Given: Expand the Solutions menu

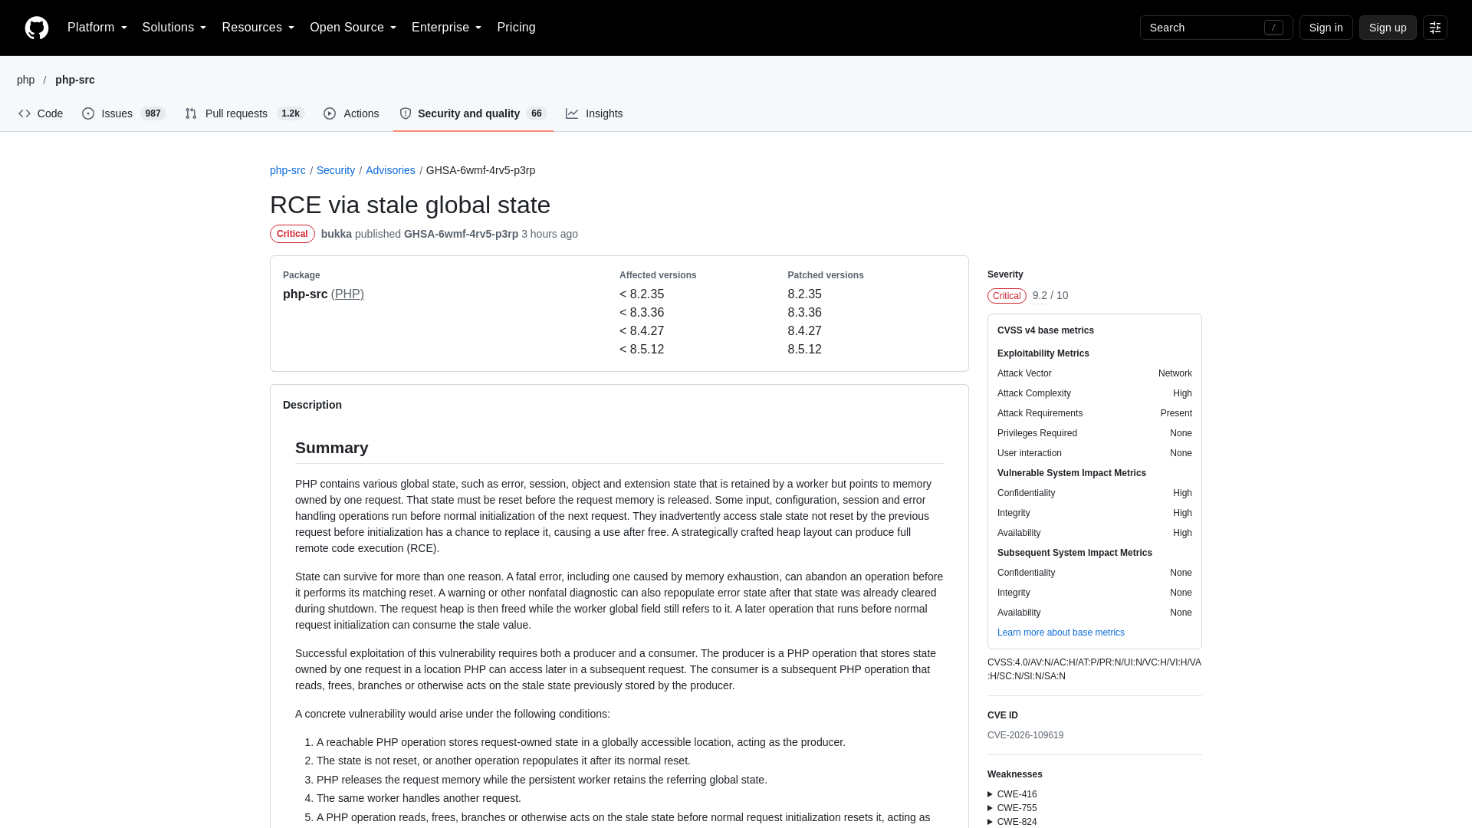Looking at the screenshot, I should 174,28.
